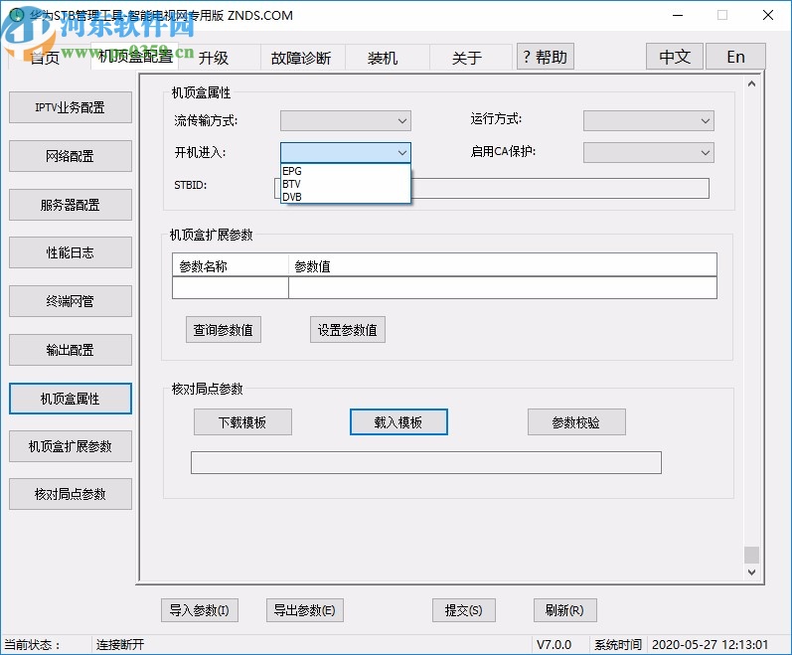
Task: Click the vertical scrollbar thumb
Action: pyautogui.click(x=751, y=555)
